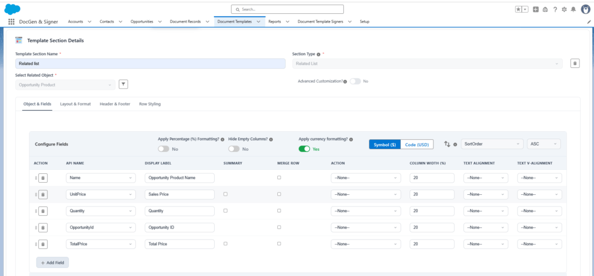This screenshot has height=276, width=594.
Task: Check Summary for Quantity field
Action: tap(226, 210)
